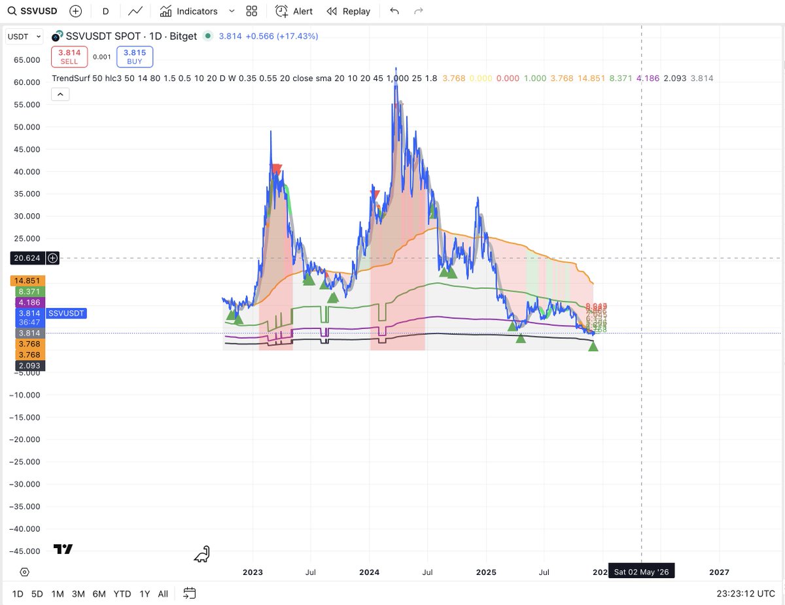Screen dimensions: 785x605
Task: Open the USDT currency dropdown
Action: tap(24, 37)
